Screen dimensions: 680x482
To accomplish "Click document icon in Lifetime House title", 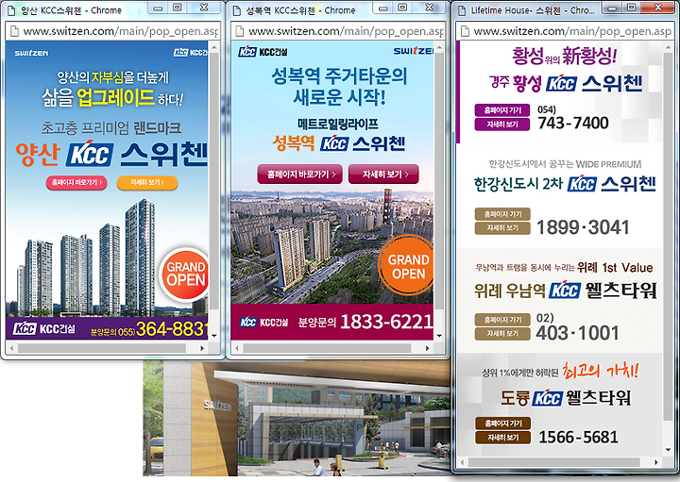I will pos(462,10).
